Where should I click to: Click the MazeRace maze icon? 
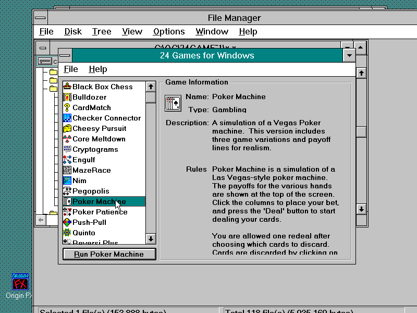67,170
